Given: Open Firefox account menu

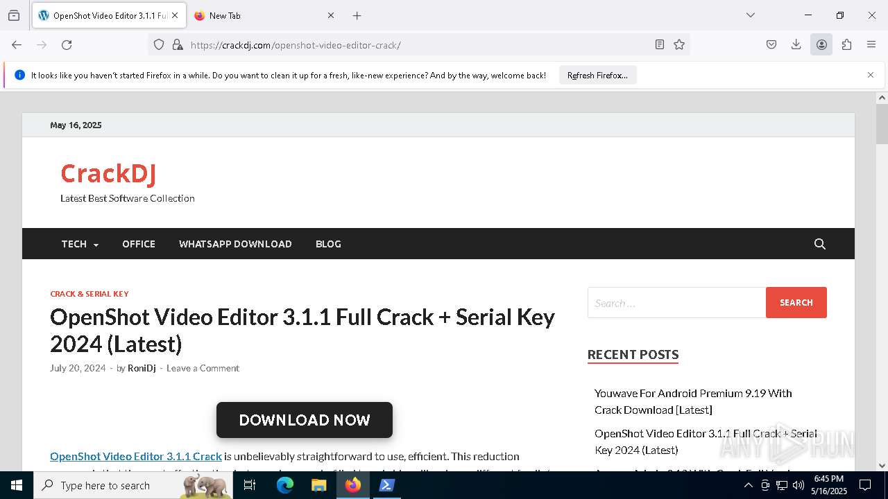Looking at the screenshot, I should tap(821, 45).
